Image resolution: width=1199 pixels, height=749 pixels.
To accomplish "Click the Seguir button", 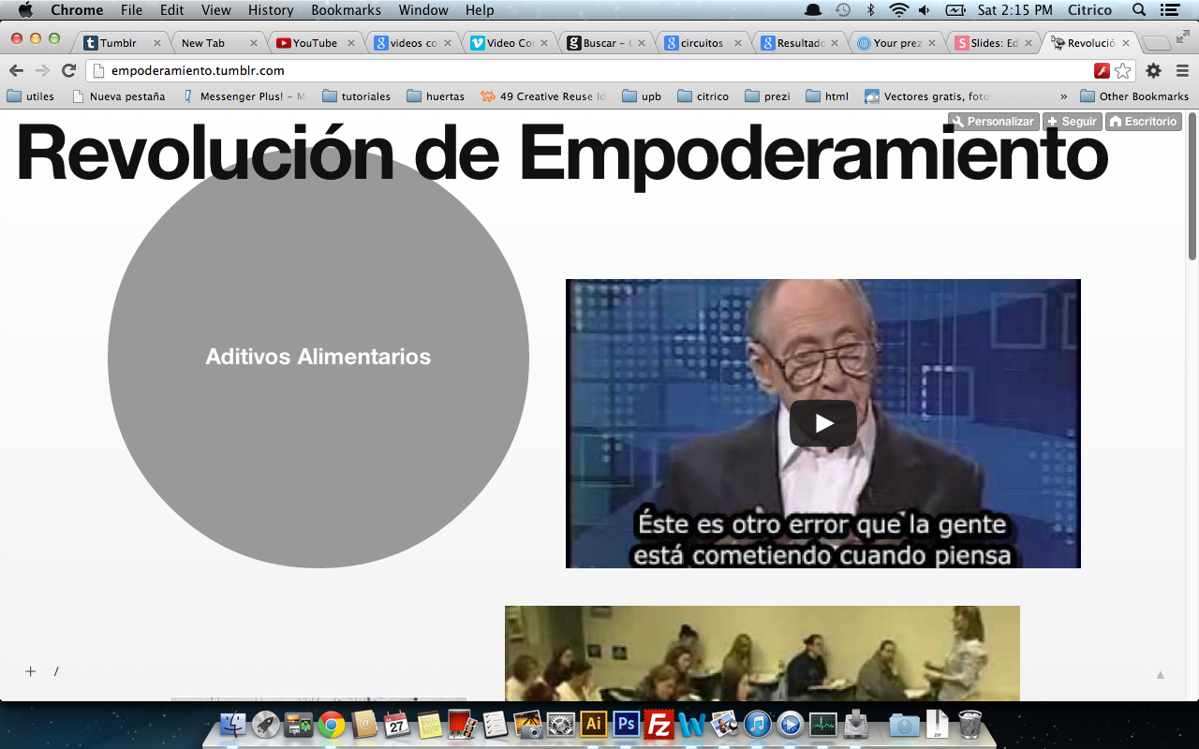I will 1072,122.
